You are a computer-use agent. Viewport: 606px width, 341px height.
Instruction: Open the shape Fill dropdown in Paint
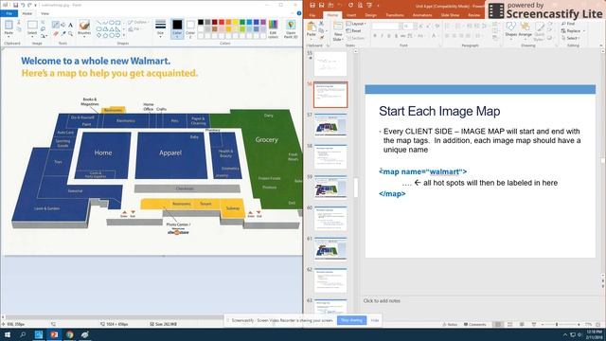[x=134, y=29]
